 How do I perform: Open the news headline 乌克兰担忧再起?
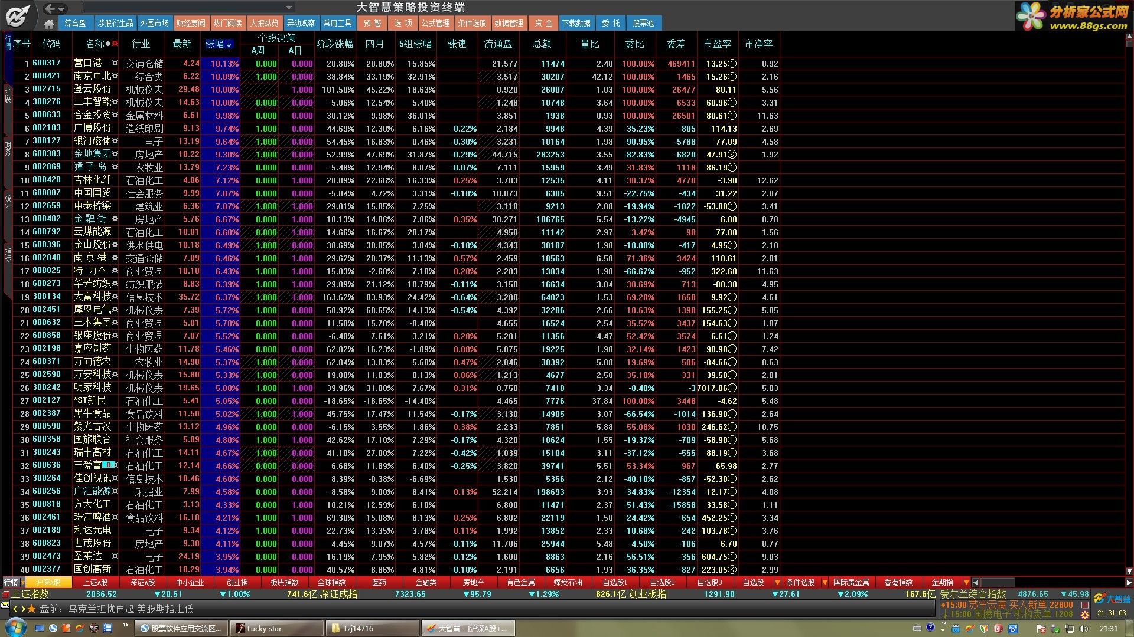tap(102, 608)
